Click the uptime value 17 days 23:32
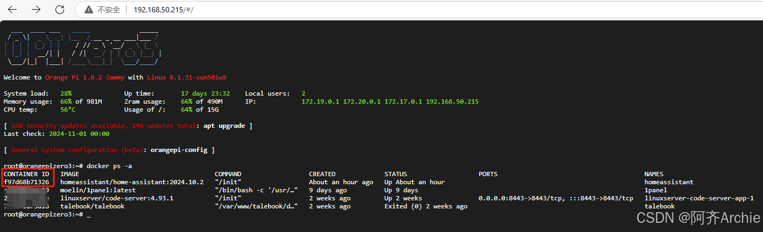Screen dimensions: 763x232 click(x=205, y=93)
